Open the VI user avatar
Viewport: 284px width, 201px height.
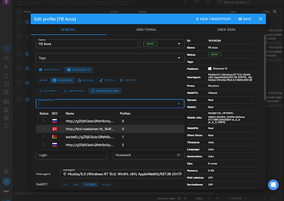click(x=6, y=182)
